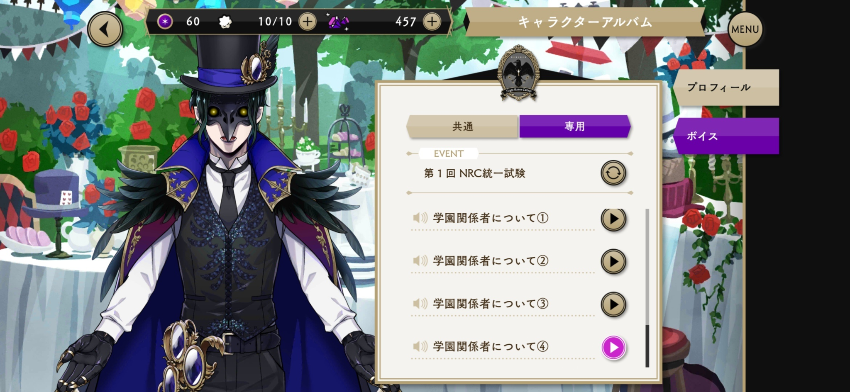This screenshot has height=392, width=850.
Task: Open the round MENU button
Action: pos(745,29)
